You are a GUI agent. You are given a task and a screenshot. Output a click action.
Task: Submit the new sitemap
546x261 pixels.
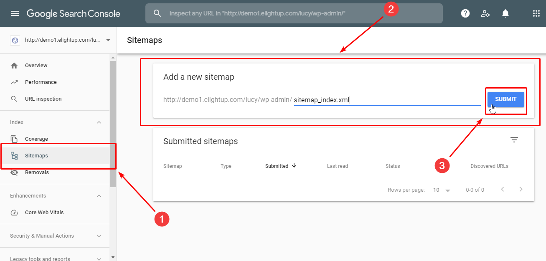click(505, 99)
